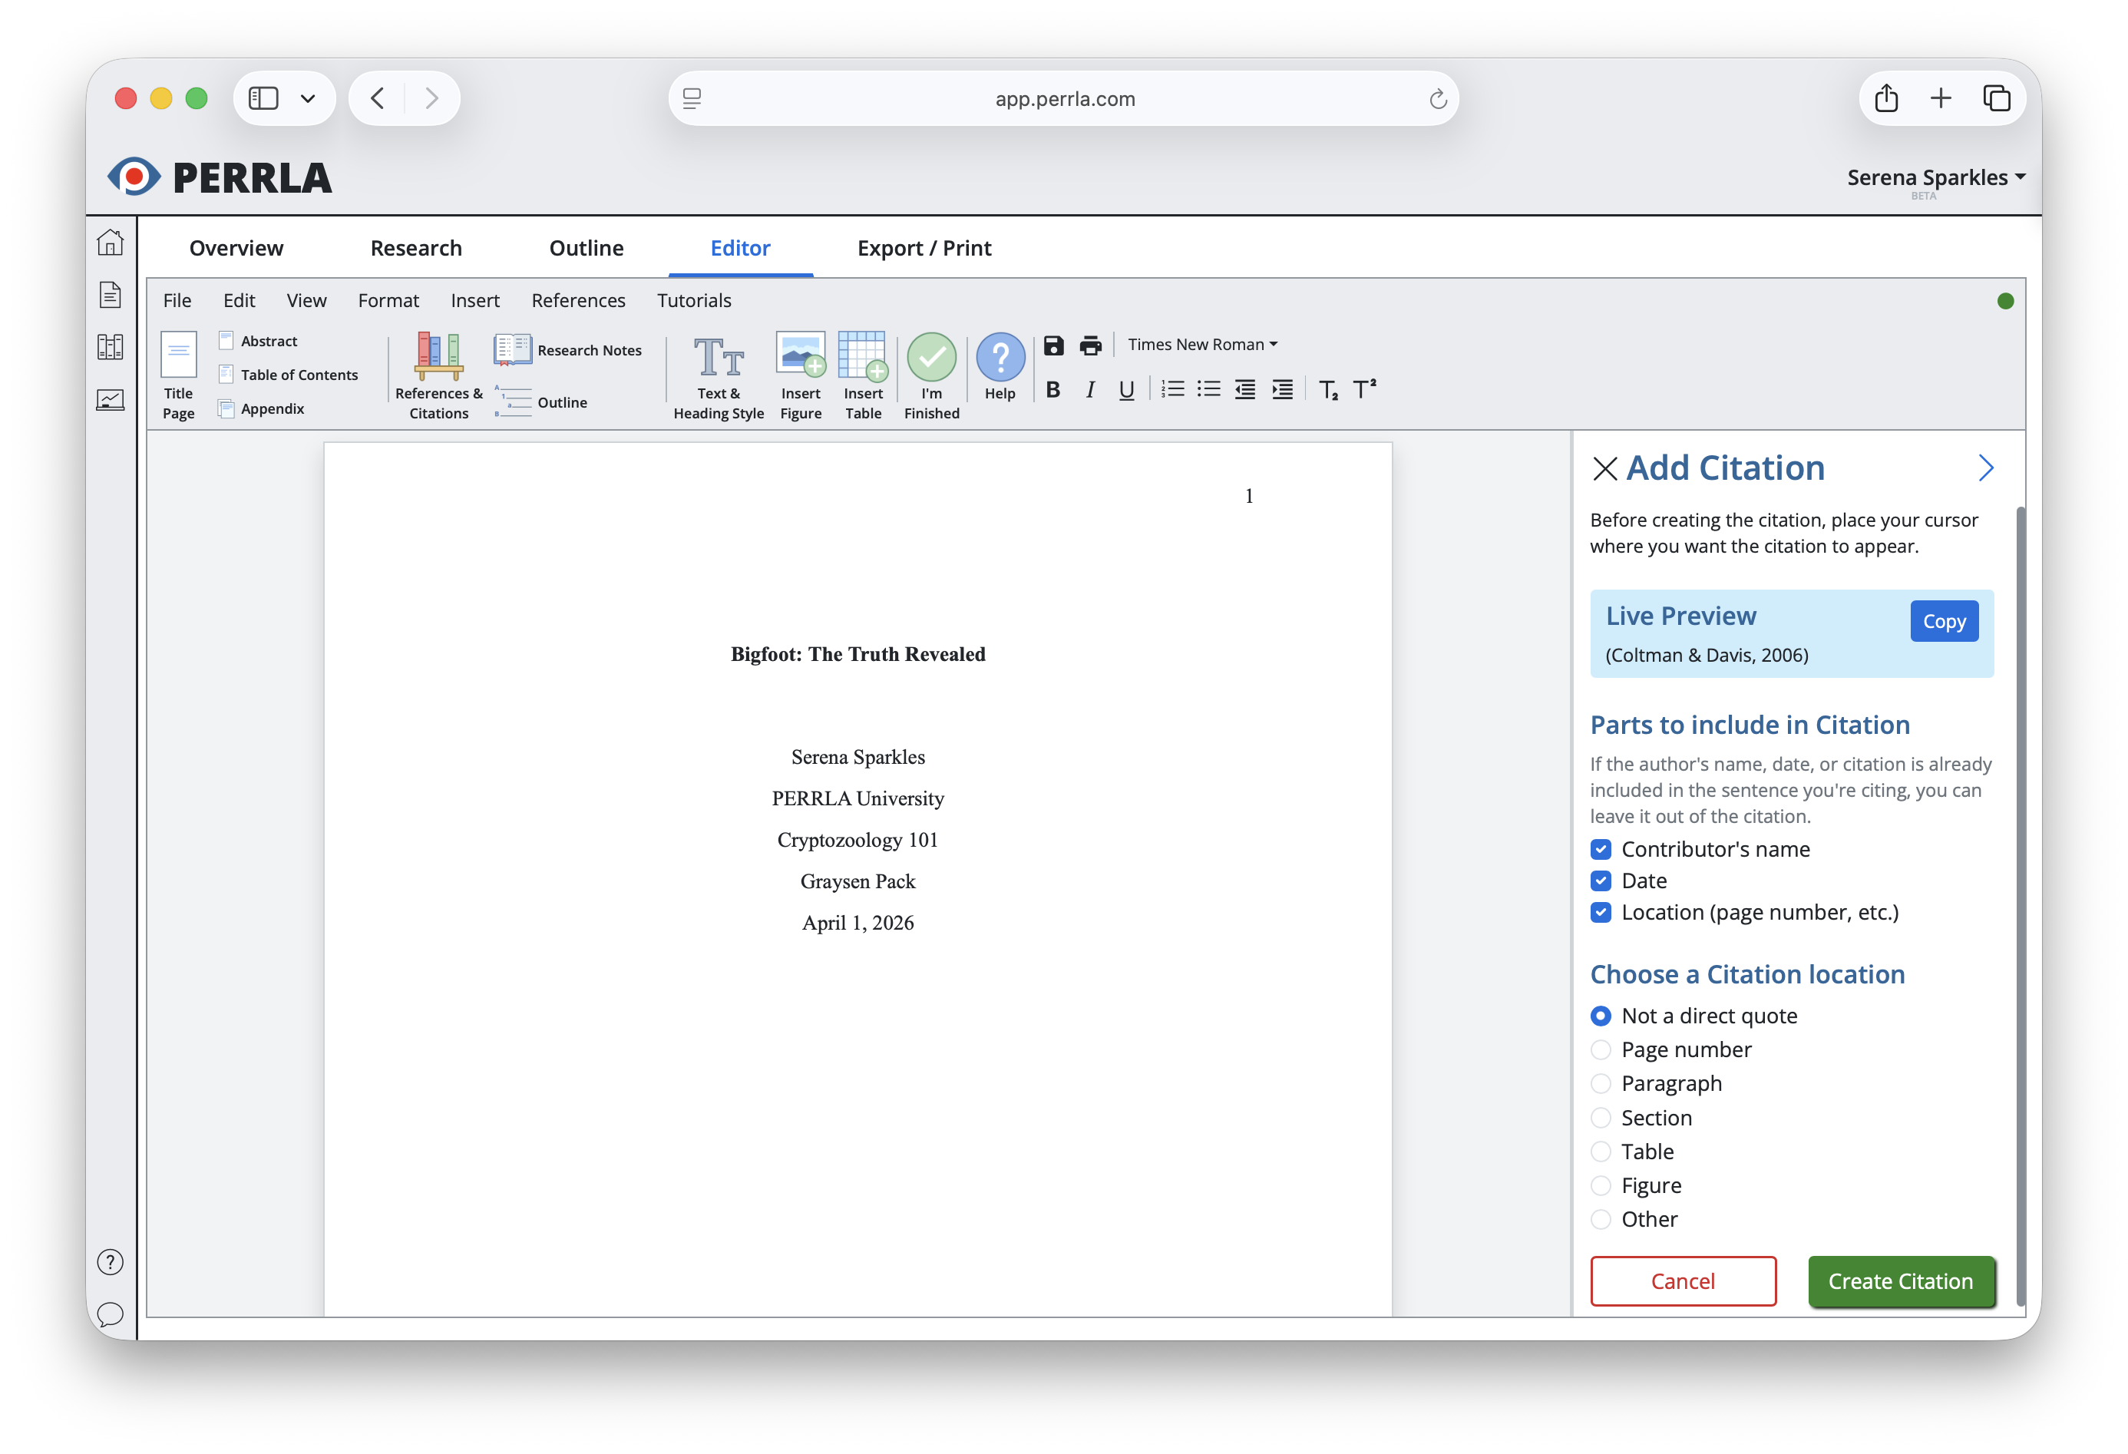Image resolution: width=2128 pixels, height=1454 pixels.
Task: Click the Add Citation panel scrollbar
Action: click(2021, 907)
